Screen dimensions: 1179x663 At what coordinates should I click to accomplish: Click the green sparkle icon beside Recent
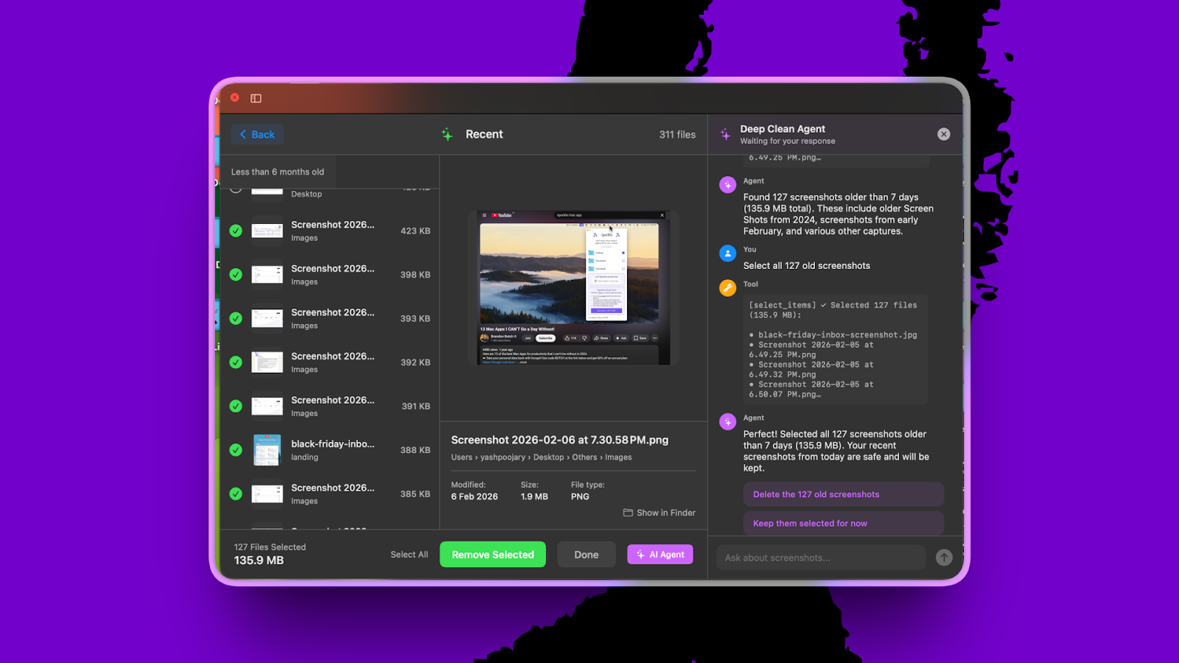[447, 134]
